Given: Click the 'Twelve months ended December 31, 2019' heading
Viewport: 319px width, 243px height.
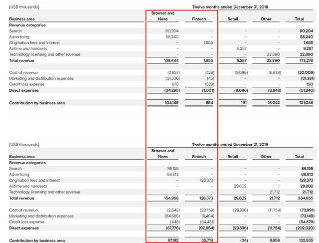Looking at the screenshot, I should click(x=230, y=145).
